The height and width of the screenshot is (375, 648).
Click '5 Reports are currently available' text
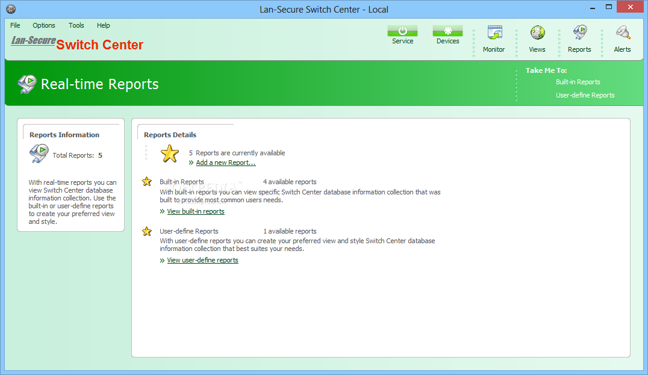[x=237, y=153]
